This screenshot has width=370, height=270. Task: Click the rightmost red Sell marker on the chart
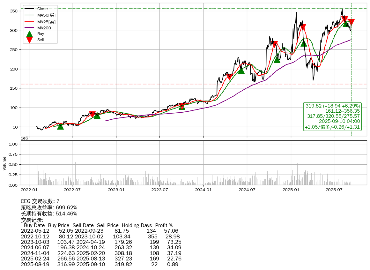point(351,22)
